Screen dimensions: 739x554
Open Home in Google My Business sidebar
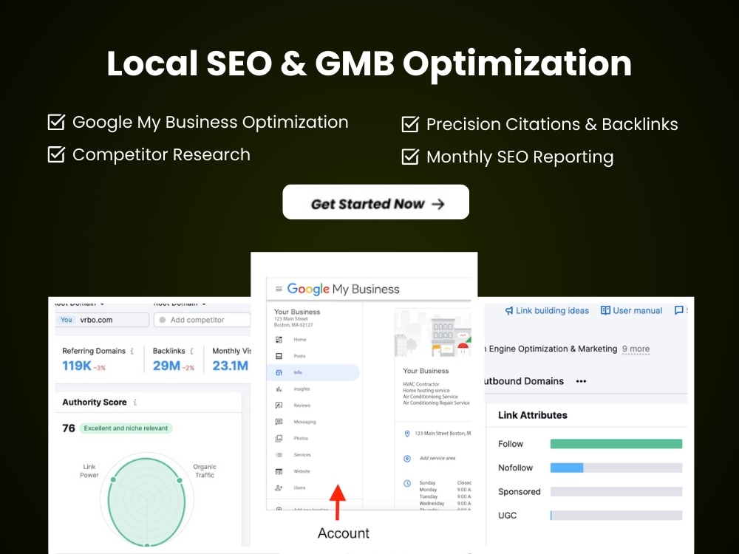coord(300,339)
